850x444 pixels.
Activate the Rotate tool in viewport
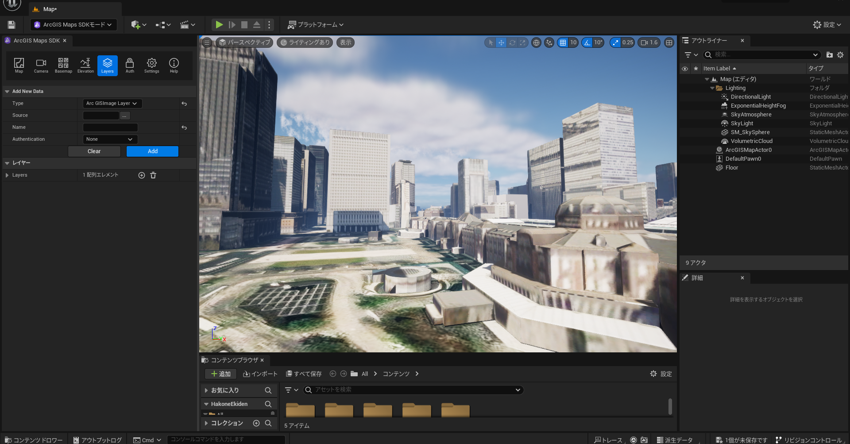click(x=512, y=42)
